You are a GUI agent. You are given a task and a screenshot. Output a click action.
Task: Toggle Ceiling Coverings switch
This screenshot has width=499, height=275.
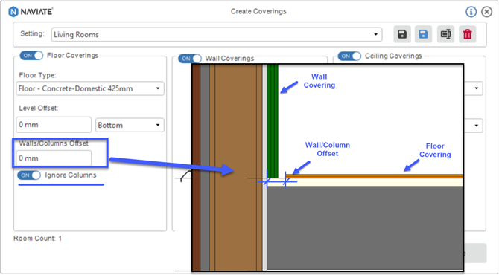pos(349,56)
